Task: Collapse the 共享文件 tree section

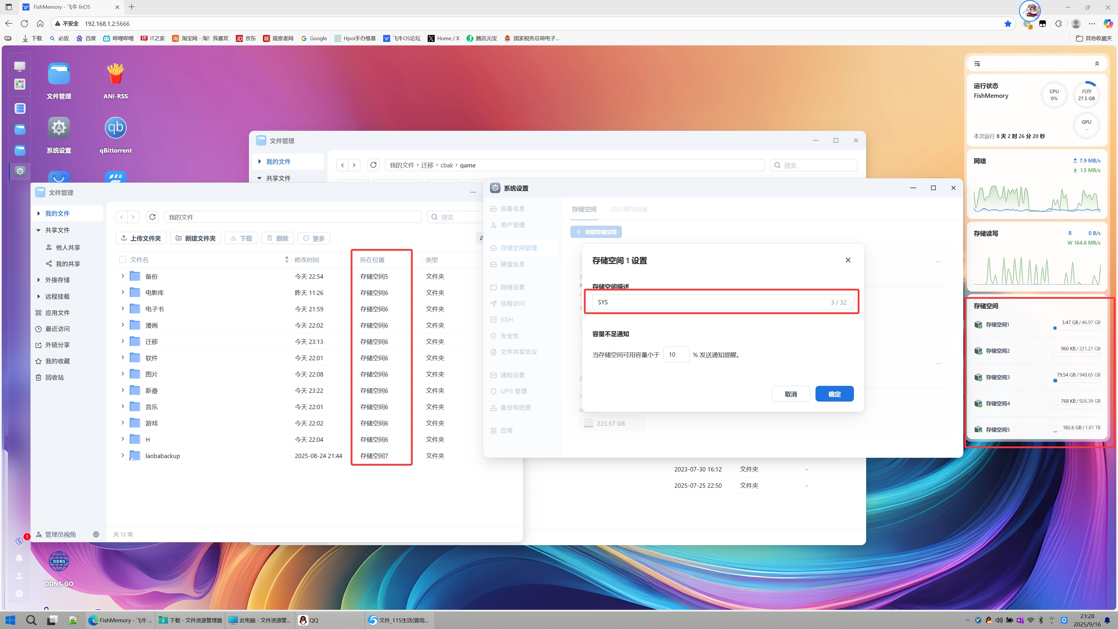Action: click(x=39, y=230)
